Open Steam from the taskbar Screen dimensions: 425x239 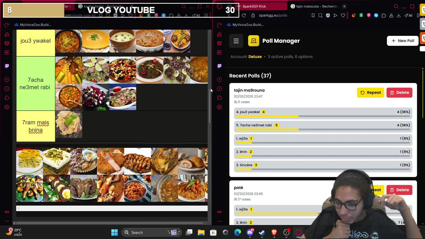(262, 232)
